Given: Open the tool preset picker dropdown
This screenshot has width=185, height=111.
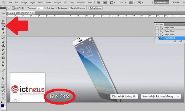Looking at the screenshot, I should pos(9,8).
